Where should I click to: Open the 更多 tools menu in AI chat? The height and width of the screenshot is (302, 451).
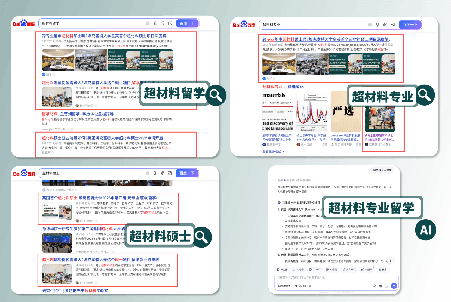[x=383, y=270]
